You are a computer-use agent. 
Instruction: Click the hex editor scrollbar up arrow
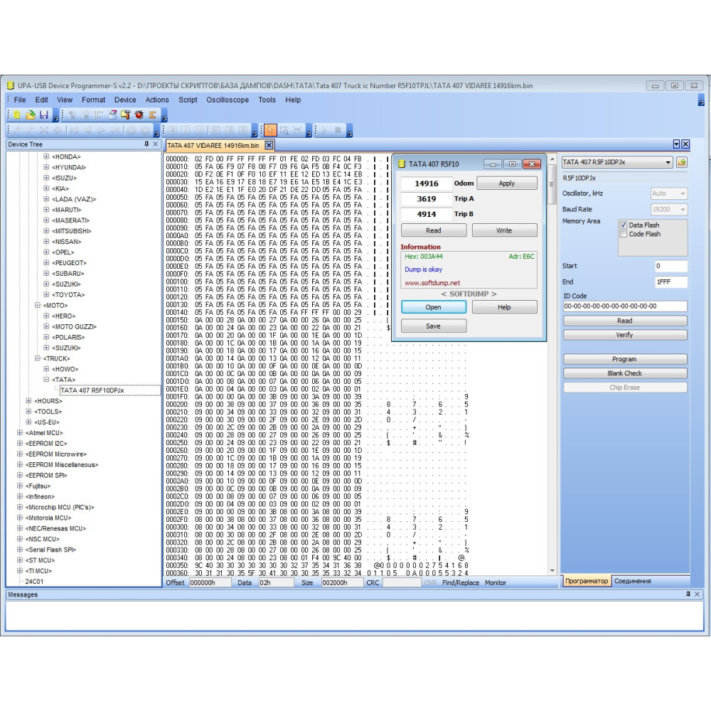pyautogui.click(x=552, y=159)
